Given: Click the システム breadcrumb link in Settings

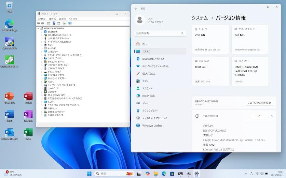Looking at the screenshot, I should (200, 18).
